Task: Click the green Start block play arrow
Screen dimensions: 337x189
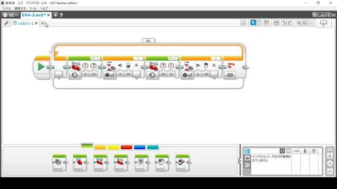Action: [41, 67]
